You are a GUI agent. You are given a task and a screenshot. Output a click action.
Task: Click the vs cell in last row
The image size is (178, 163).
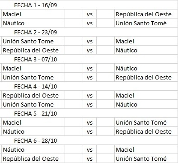(89, 158)
